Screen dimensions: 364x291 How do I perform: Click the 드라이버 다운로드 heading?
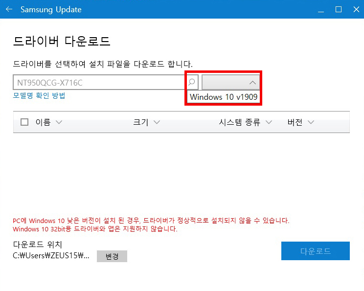pos(62,41)
